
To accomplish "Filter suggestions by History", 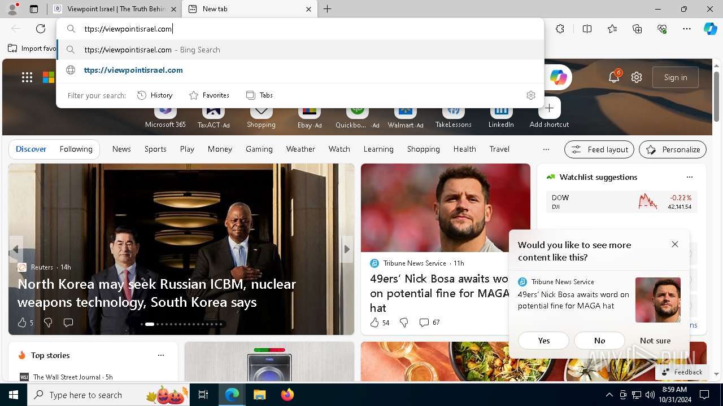I will [x=155, y=95].
